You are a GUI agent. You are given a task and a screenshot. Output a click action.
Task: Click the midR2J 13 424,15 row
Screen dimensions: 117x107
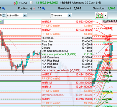[x=67, y=75]
